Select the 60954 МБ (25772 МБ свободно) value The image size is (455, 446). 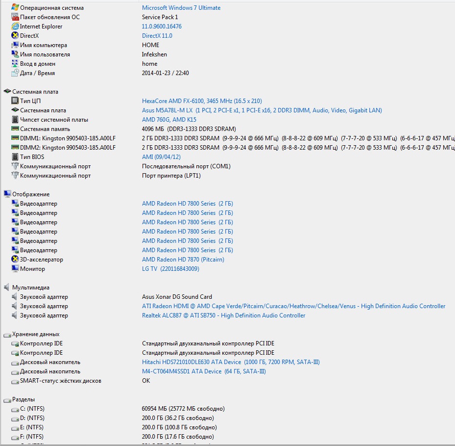point(183,409)
